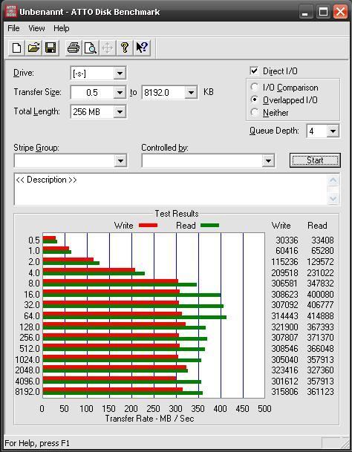Click the write value 60416
Image resolution: width=352 pixels, height=452 pixels.
(x=287, y=251)
